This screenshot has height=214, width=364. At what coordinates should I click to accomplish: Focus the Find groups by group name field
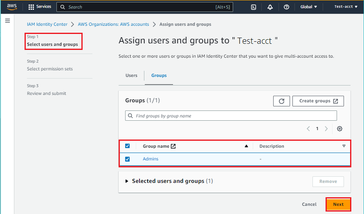231,116
